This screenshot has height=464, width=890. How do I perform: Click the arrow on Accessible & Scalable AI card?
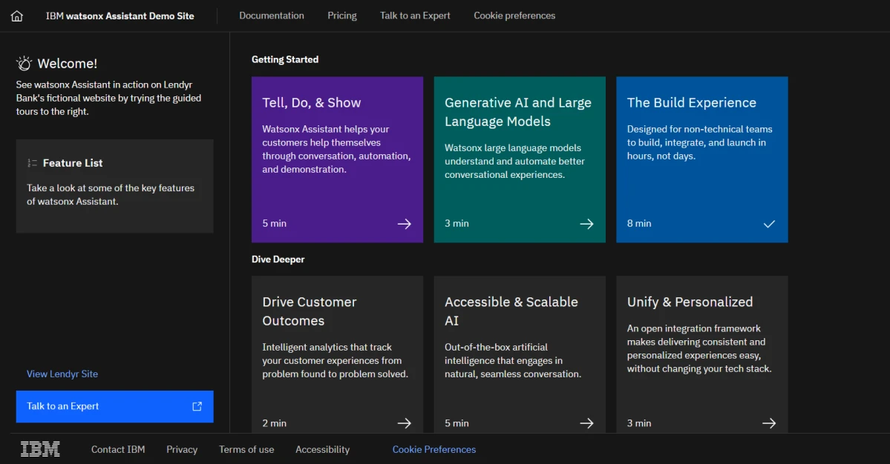coord(586,423)
